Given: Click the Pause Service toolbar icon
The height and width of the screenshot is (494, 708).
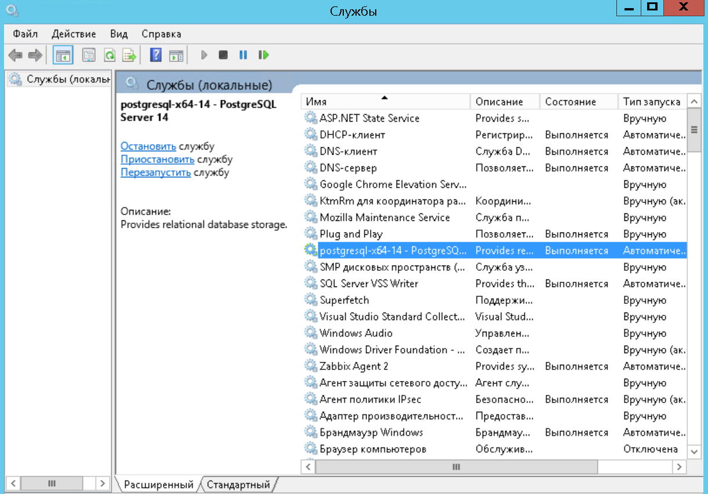Looking at the screenshot, I should pyautogui.click(x=243, y=55).
